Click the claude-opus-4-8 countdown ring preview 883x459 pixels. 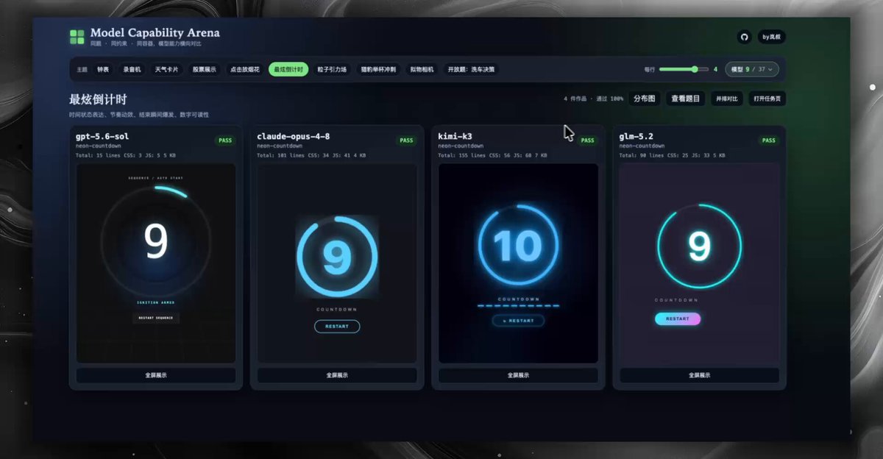coord(337,257)
